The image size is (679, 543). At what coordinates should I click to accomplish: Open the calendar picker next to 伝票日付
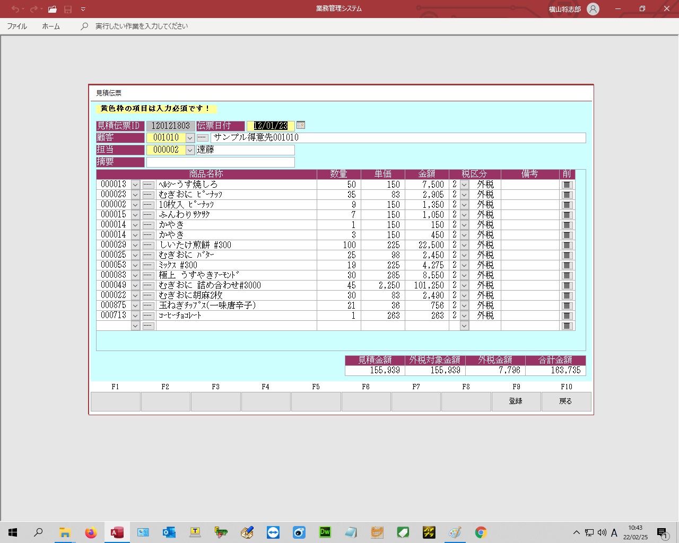click(301, 125)
